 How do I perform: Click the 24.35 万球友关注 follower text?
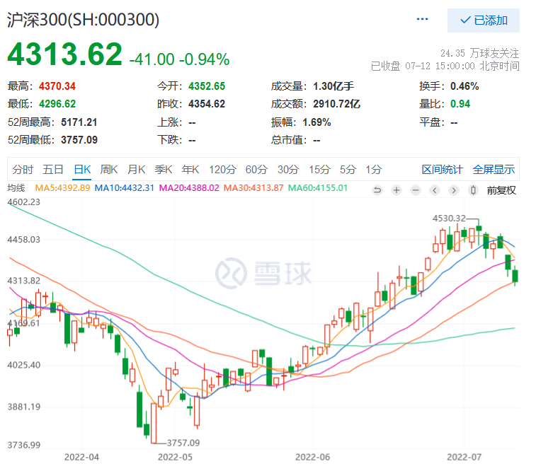click(x=479, y=53)
